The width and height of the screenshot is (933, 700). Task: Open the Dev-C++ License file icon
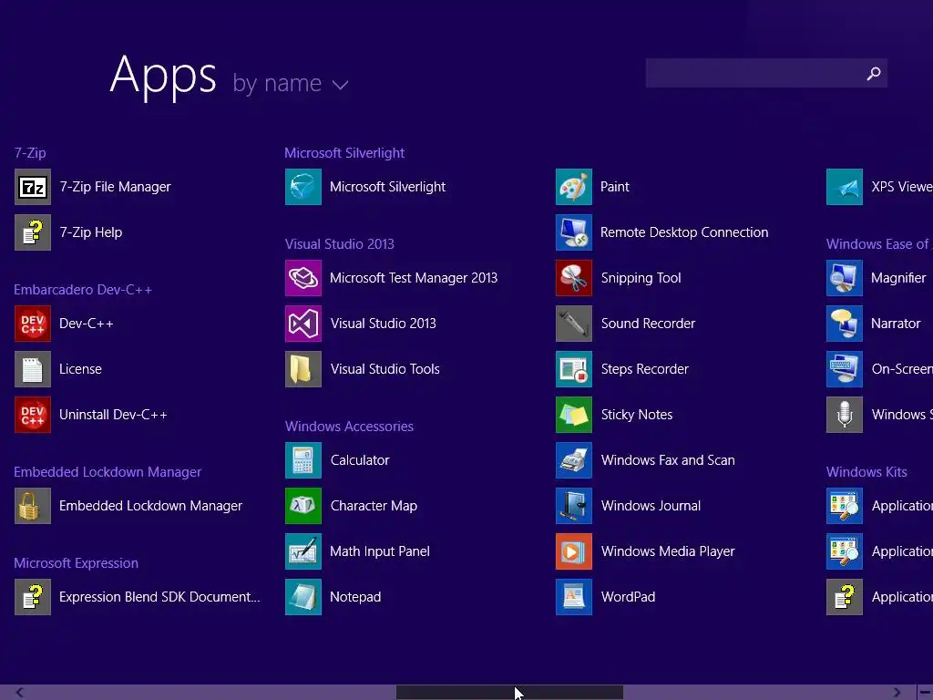(33, 369)
